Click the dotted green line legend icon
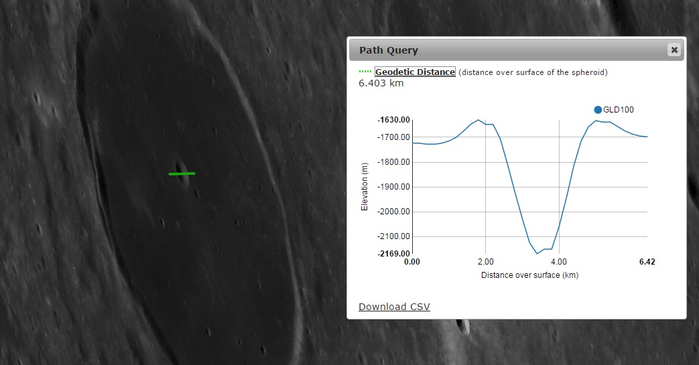Viewport: 699px width, 365px height. coord(365,71)
